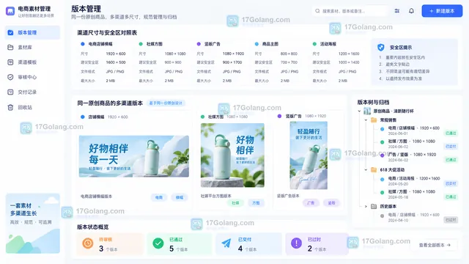Viewport: 469px width, 264px height.
Task: Click the 安全区提示 shield icon
Action: [x=381, y=47]
